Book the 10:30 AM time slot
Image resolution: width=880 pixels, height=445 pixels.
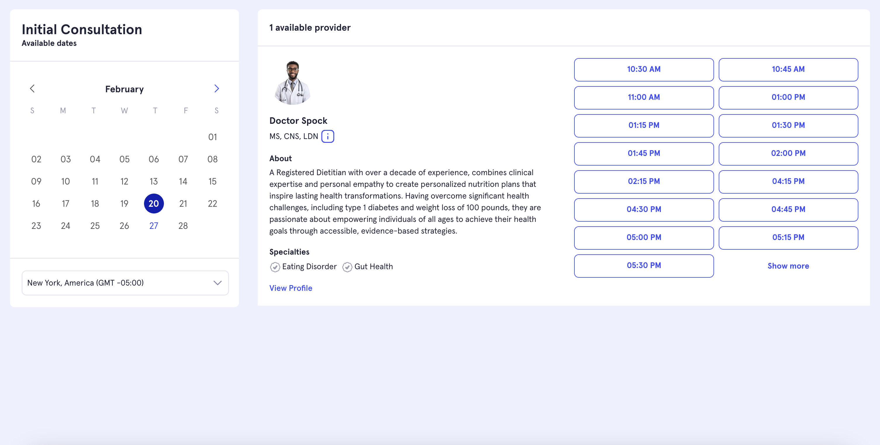(x=644, y=69)
